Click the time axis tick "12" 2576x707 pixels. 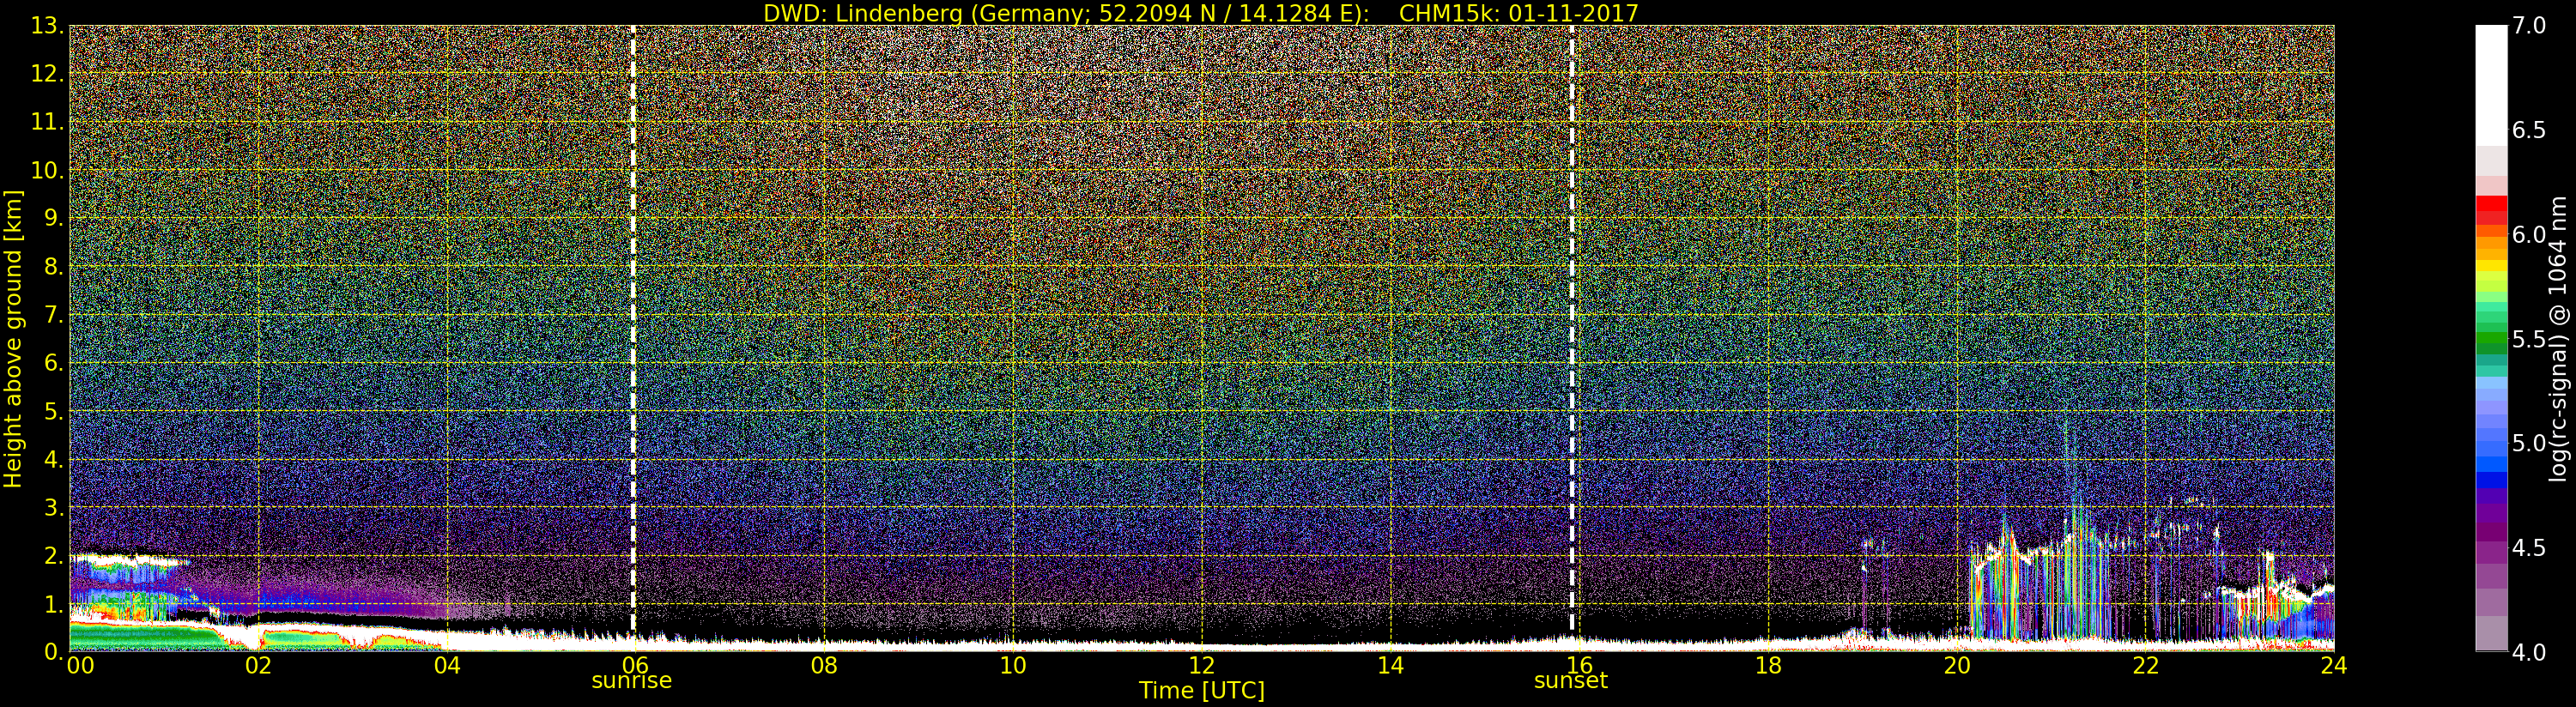1202,666
